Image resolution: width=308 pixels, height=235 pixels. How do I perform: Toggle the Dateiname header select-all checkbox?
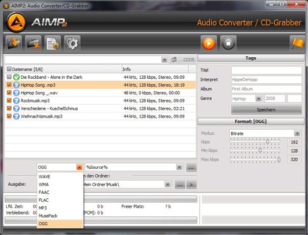click(9, 70)
